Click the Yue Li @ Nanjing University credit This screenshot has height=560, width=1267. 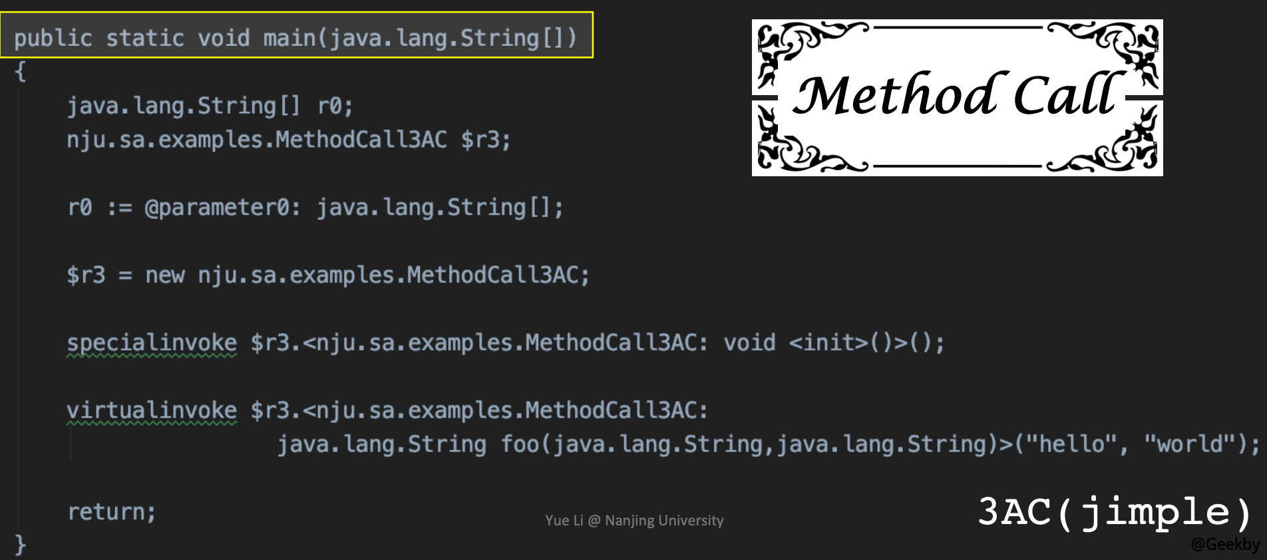click(x=634, y=520)
